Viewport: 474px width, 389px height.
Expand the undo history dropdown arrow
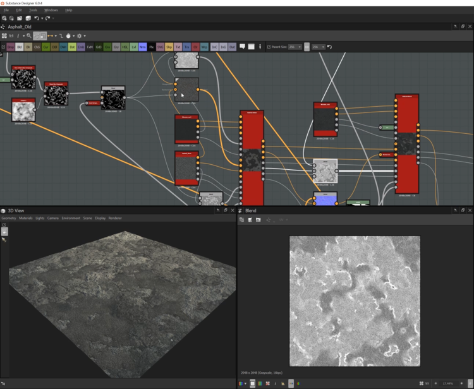click(42, 18)
